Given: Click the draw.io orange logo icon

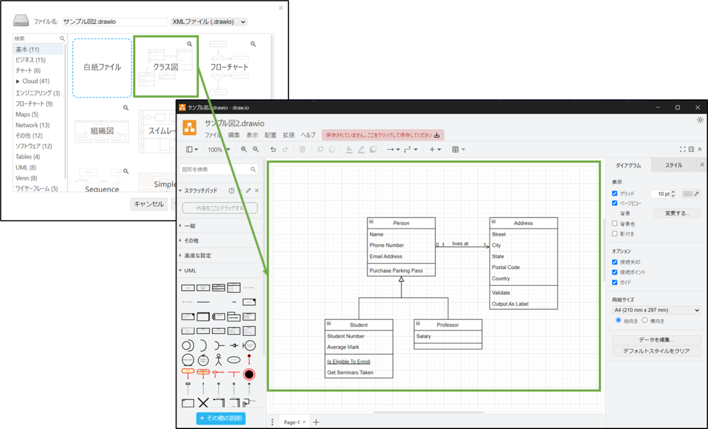Looking at the screenshot, I should coord(189,128).
